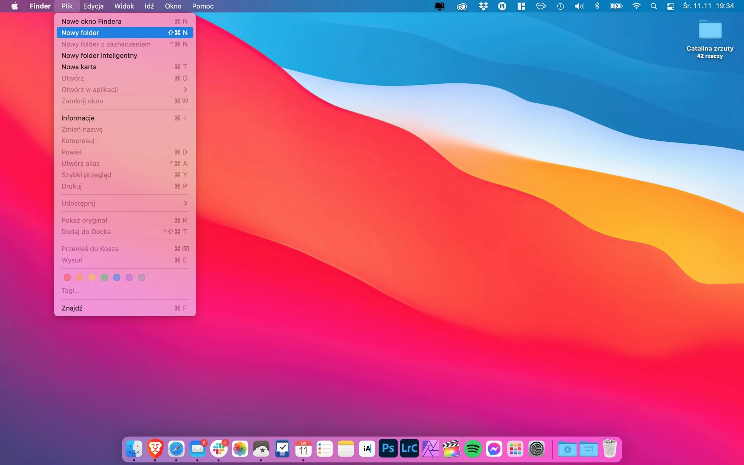Launch Lightroom Classic from the Dock
The height and width of the screenshot is (465, 744).
pos(409,449)
